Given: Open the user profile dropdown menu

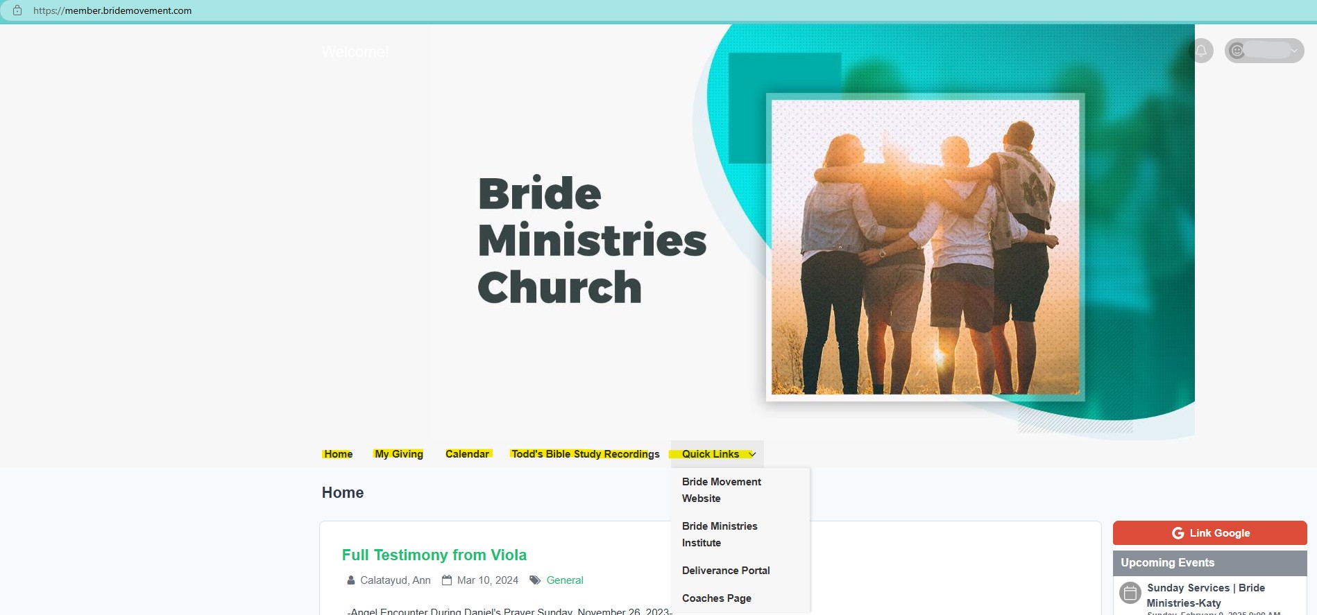Looking at the screenshot, I should pos(1264,51).
